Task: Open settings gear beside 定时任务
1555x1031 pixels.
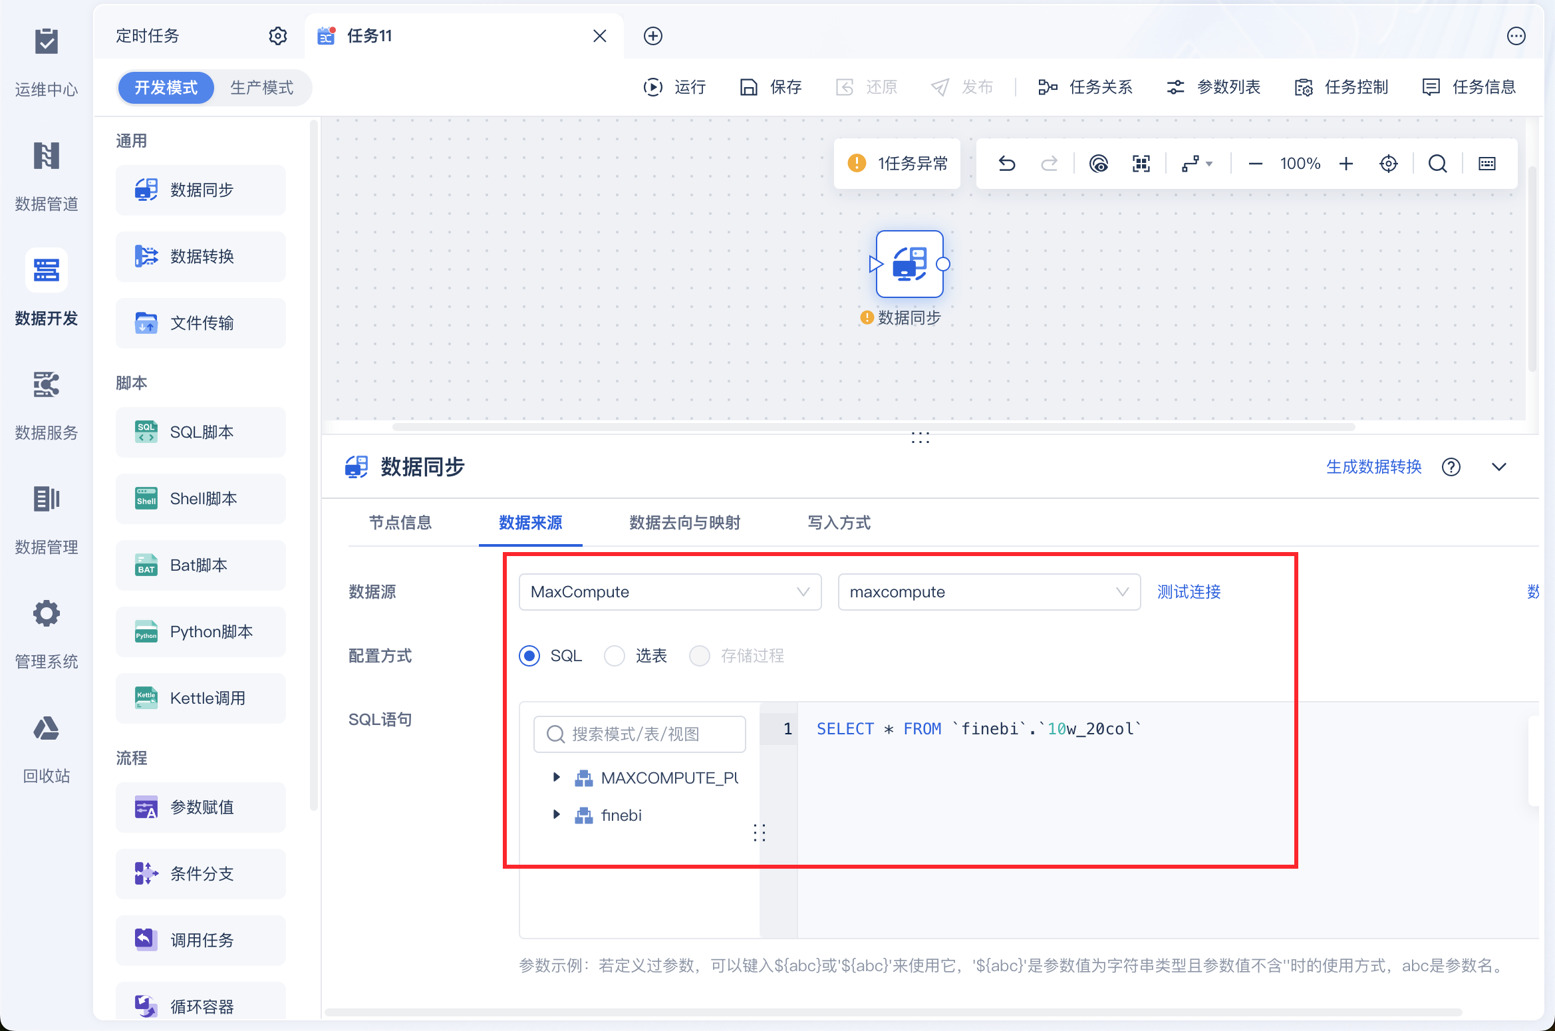Action: click(x=277, y=36)
